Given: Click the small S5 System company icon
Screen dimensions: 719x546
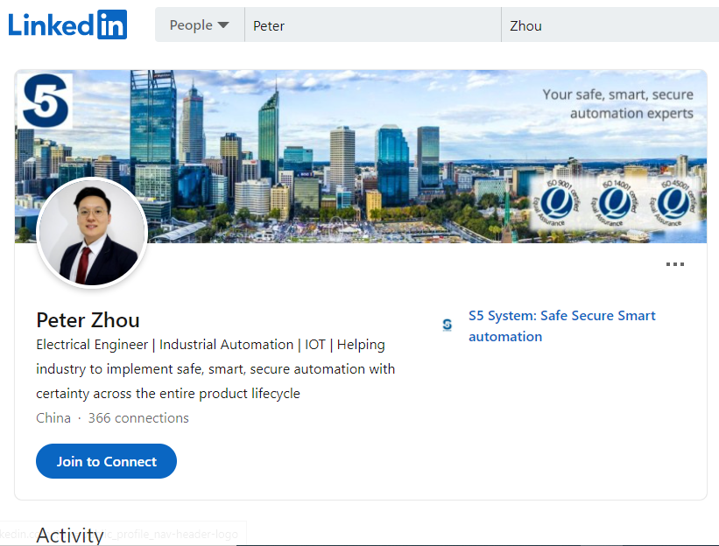Looking at the screenshot, I should (448, 325).
